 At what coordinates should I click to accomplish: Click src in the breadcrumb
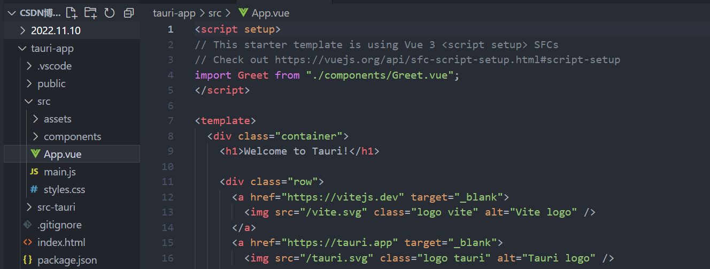(x=215, y=13)
